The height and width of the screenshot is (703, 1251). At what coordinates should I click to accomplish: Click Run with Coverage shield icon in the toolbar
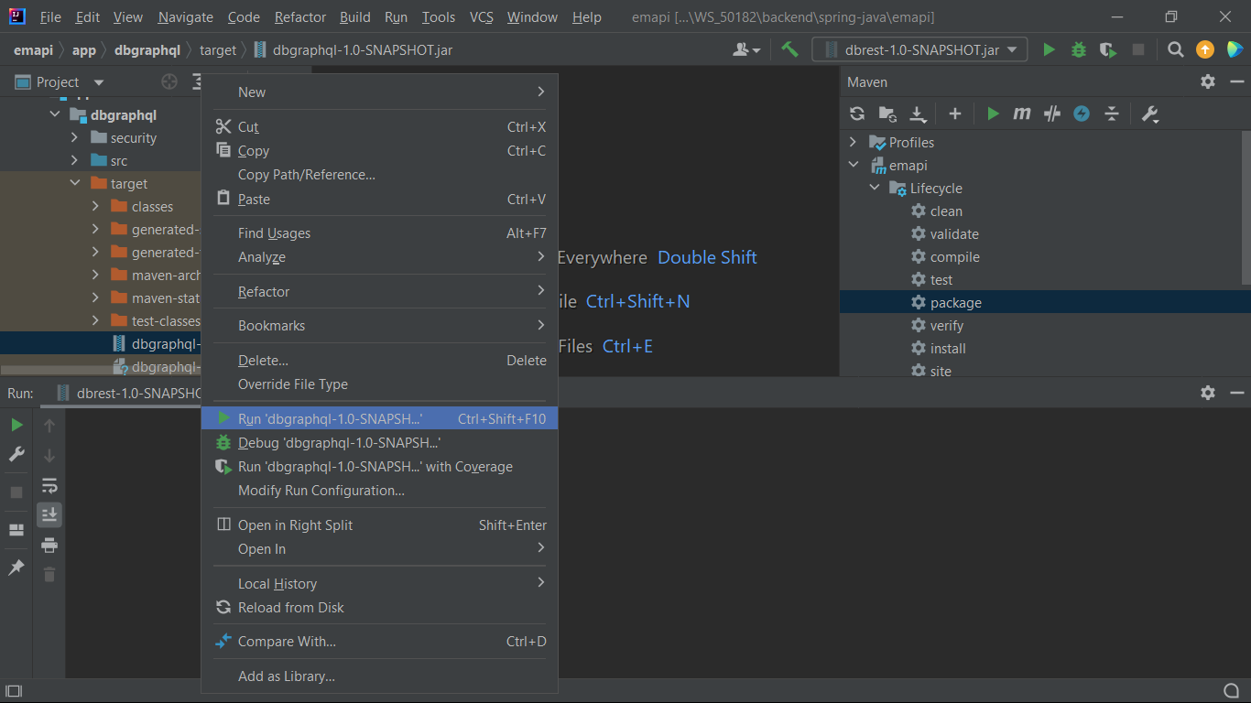click(x=1108, y=49)
